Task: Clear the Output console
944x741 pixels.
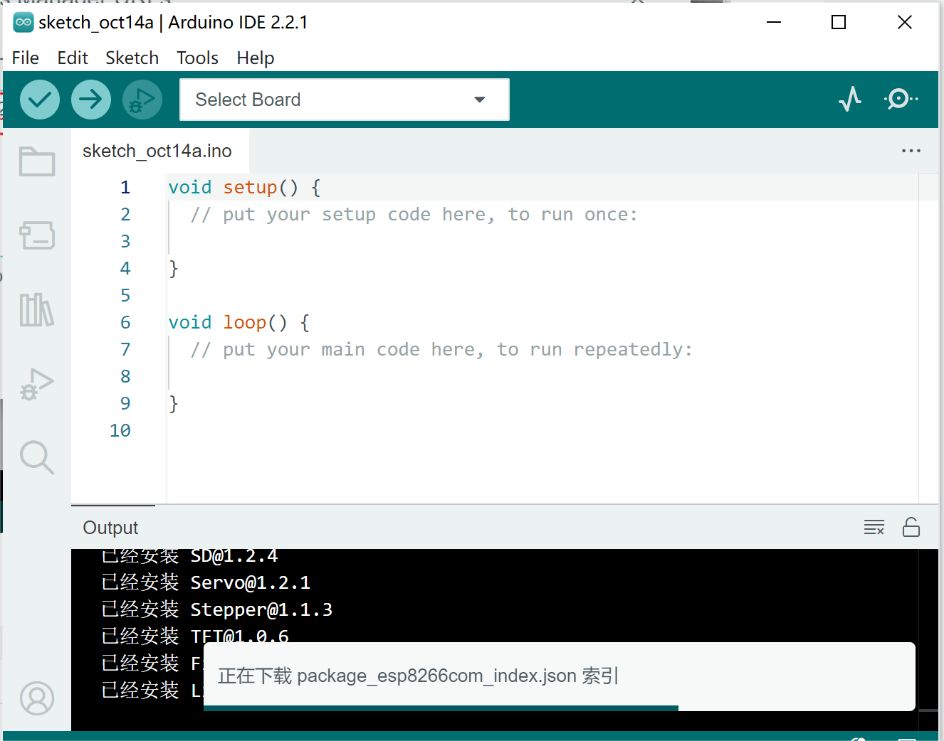Action: 874,527
